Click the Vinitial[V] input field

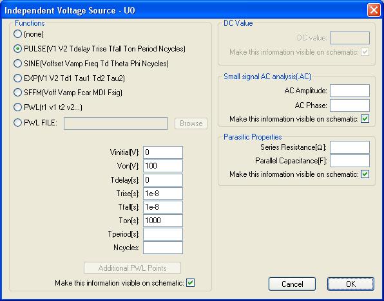point(163,152)
